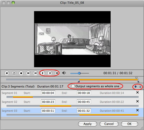The image size is (144, 130).
Task: Click total Duration:00:01:17 label
Action: [x=50, y=86]
